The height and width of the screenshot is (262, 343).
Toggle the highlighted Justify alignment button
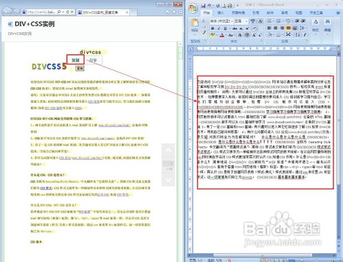pyautogui.click(x=288, y=28)
